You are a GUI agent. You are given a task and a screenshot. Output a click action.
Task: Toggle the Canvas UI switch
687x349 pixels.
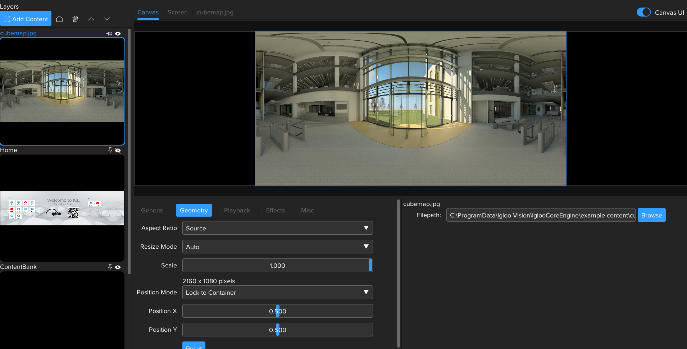(643, 12)
